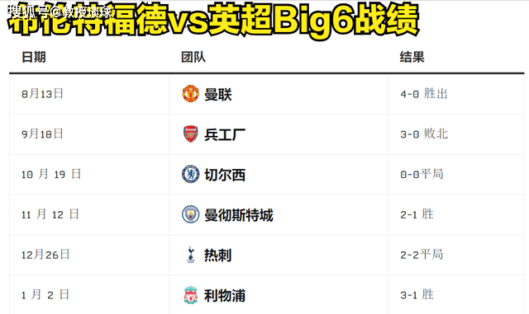The height and width of the screenshot is (314, 529).
Task: Open the 兵工厂 team name link
Action: click(225, 134)
